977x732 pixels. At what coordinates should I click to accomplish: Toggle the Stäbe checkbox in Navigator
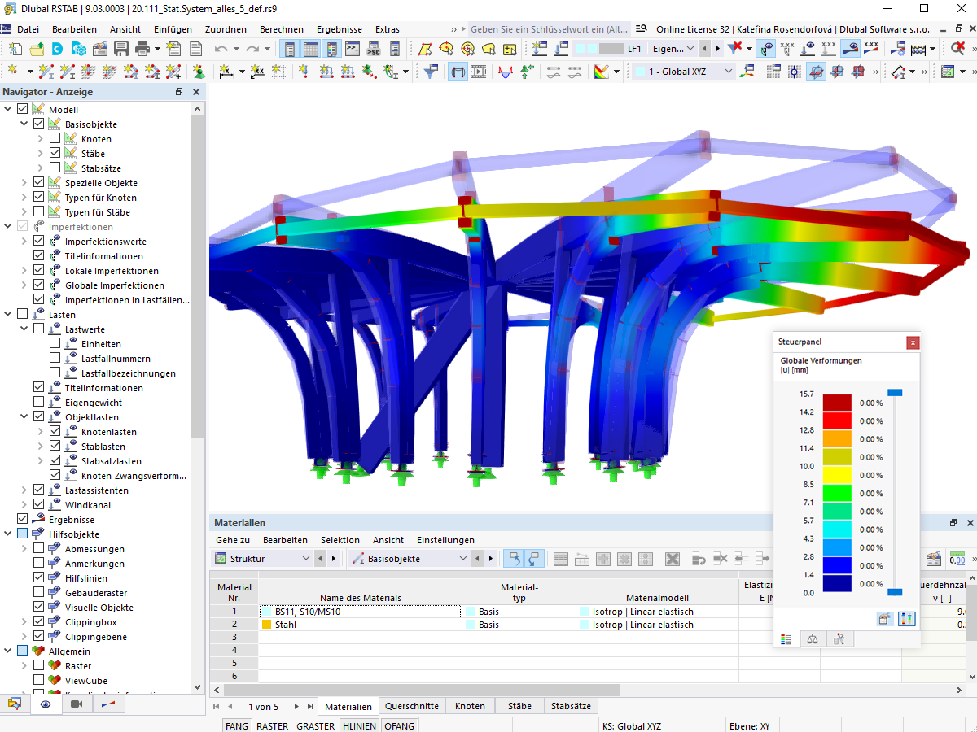pos(55,153)
